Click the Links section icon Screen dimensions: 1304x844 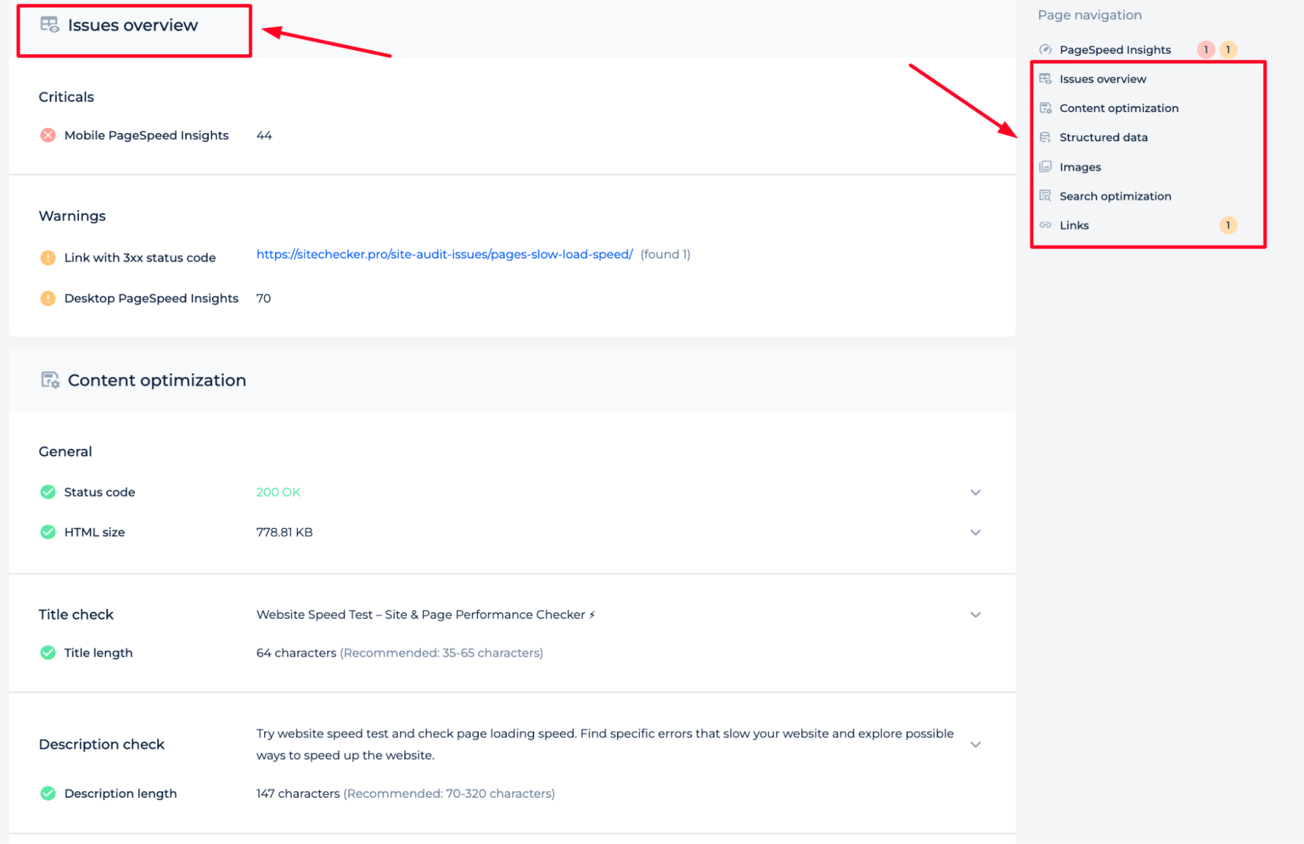pos(1046,225)
